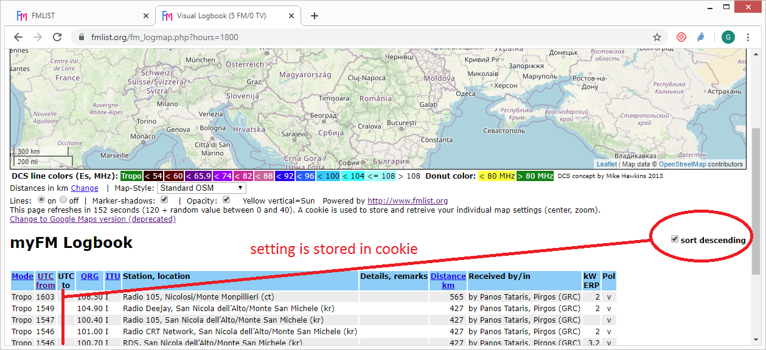The height and width of the screenshot is (350, 766).
Task: Click distance value 565
Action: click(x=457, y=297)
